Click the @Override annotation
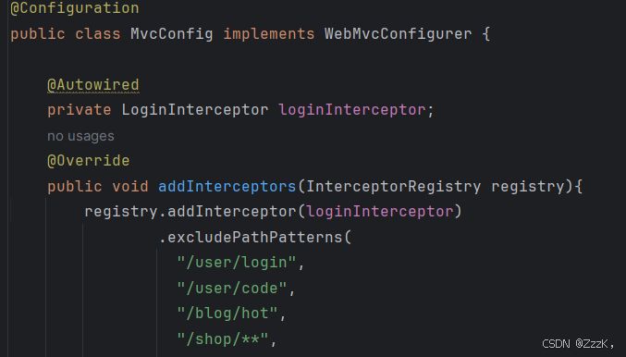Viewport: 626px width, 357px height. pos(89,161)
